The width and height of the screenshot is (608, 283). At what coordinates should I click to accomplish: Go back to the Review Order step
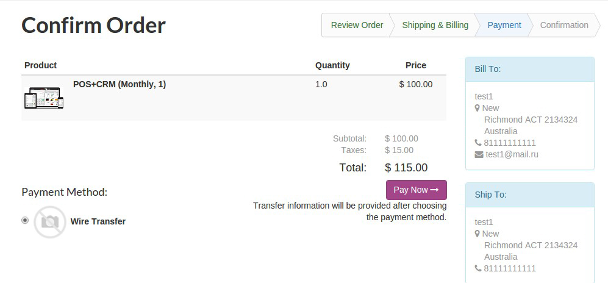[357, 25]
